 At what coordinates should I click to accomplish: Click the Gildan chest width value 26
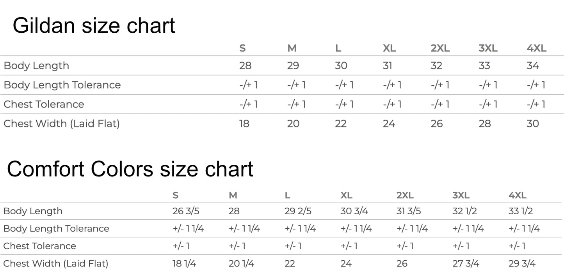[x=437, y=124]
